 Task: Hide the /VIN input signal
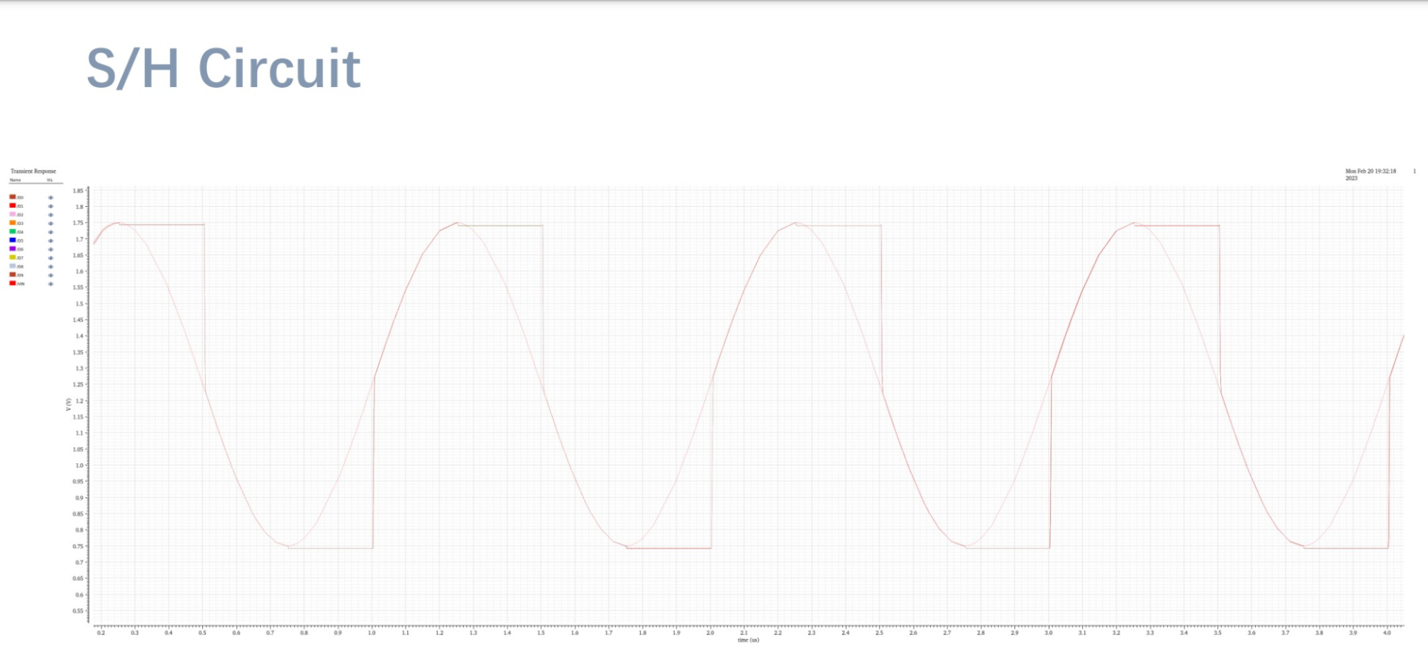click(51, 284)
